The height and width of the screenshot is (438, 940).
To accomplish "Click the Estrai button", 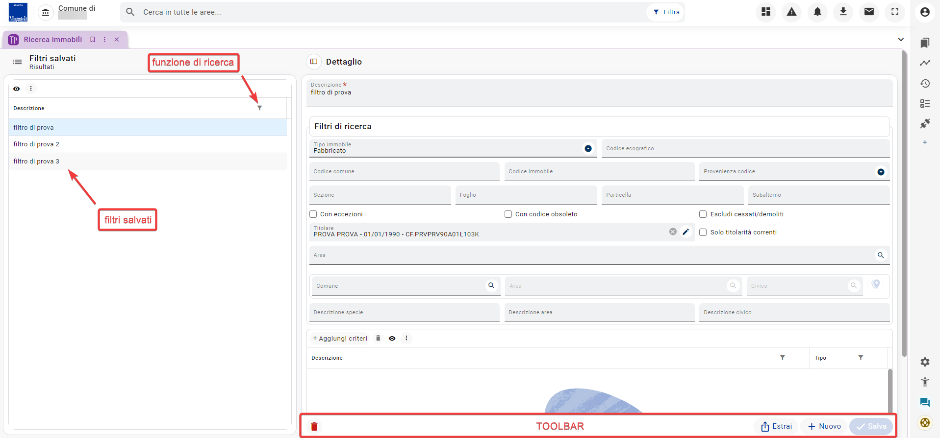I will click(776, 426).
